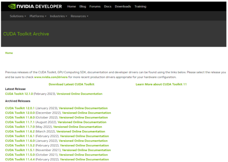228x162 pixels.
Task: Open Versioned Online Documentation for 11.7.0
Action: coord(78,127)
